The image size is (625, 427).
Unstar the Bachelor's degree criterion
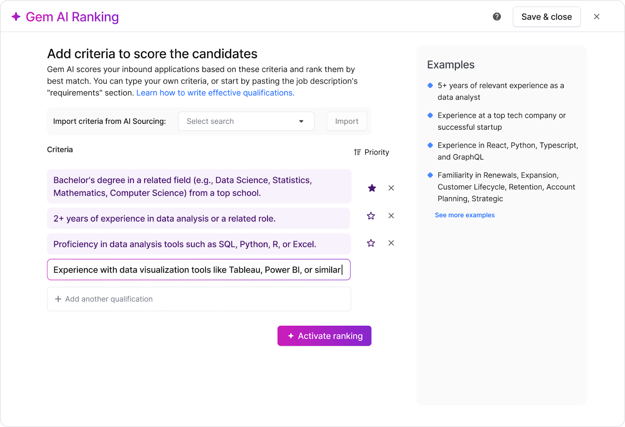point(372,188)
